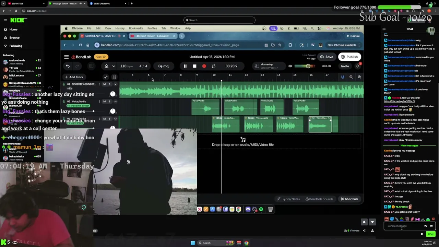Collapse the Kick chat panel

click(x=384, y=29)
